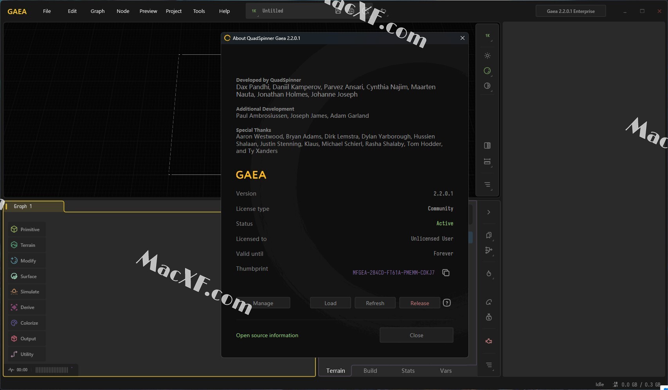668x390 pixels.
Task: Open the Open source information link
Action: [x=267, y=335]
